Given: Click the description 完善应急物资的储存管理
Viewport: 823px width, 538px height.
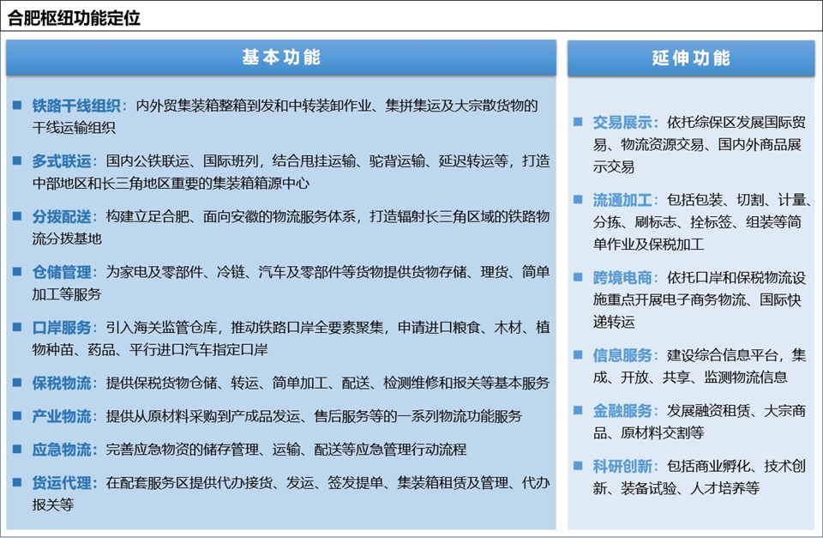Looking at the screenshot, I should click(182, 450).
